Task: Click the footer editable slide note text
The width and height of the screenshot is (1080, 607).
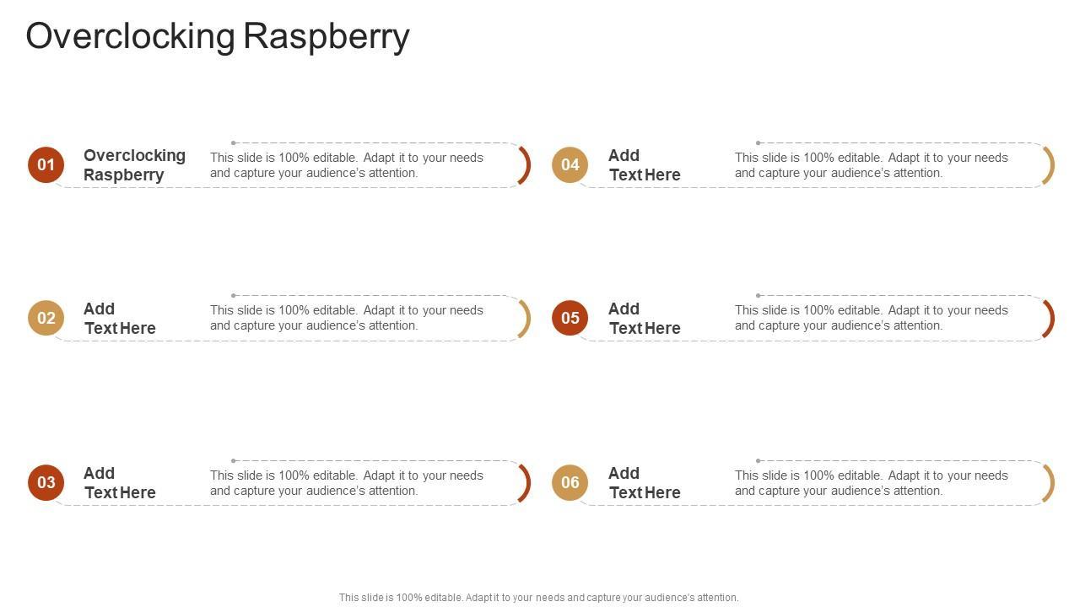Action: pyautogui.click(x=538, y=598)
